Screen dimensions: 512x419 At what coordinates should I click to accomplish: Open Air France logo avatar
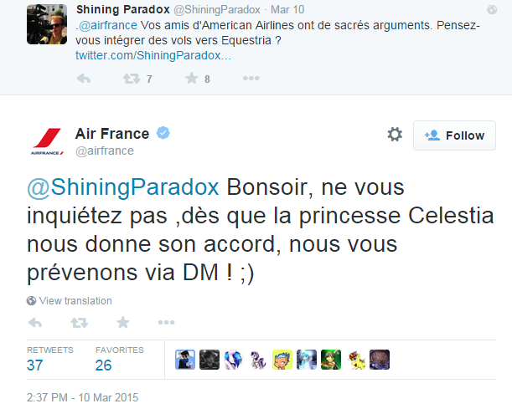click(x=45, y=140)
